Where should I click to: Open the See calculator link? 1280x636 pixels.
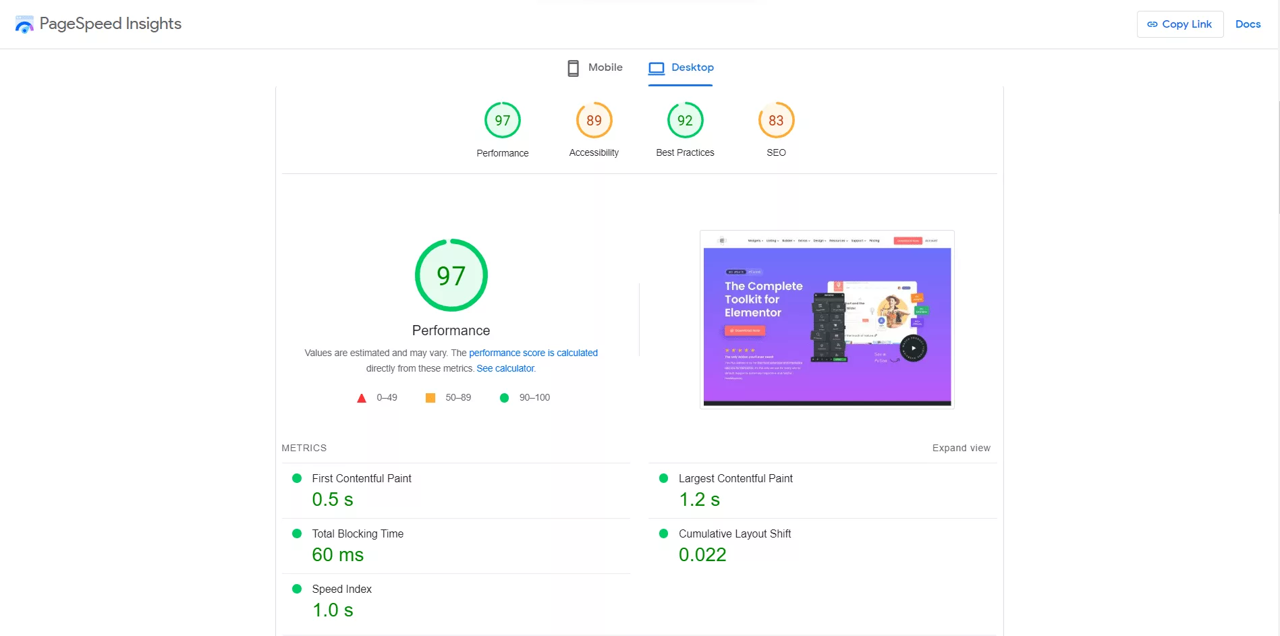(505, 368)
